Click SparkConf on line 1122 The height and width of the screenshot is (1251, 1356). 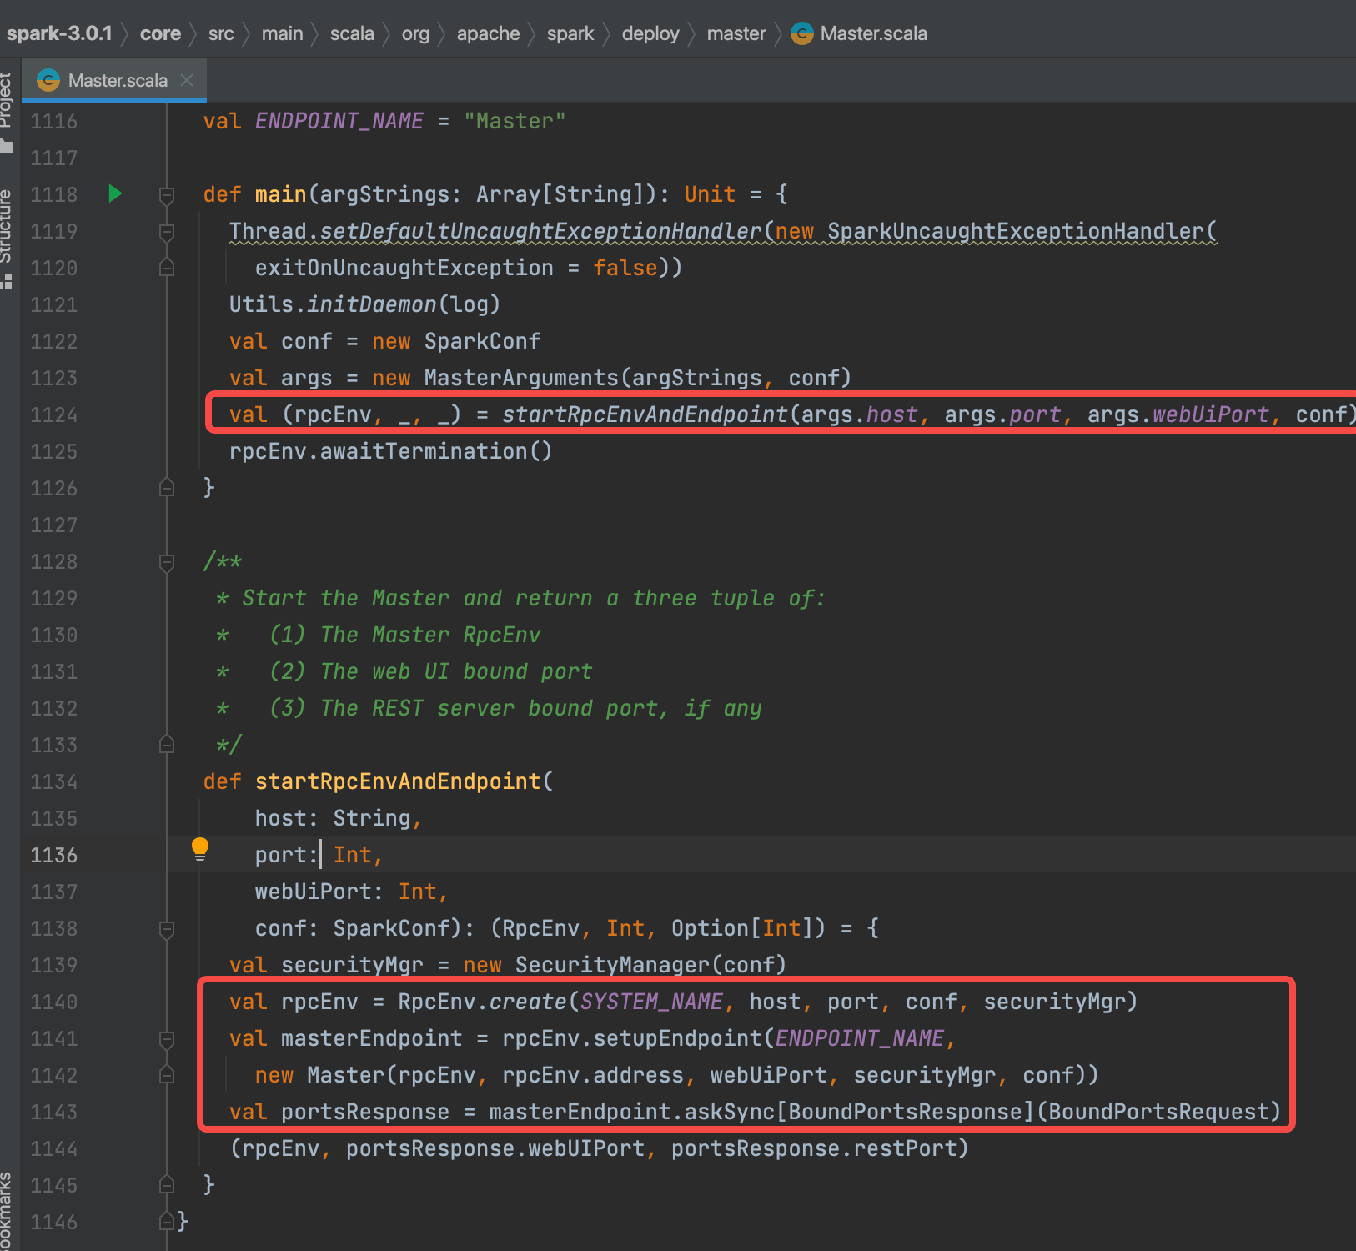[x=483, y=341]
